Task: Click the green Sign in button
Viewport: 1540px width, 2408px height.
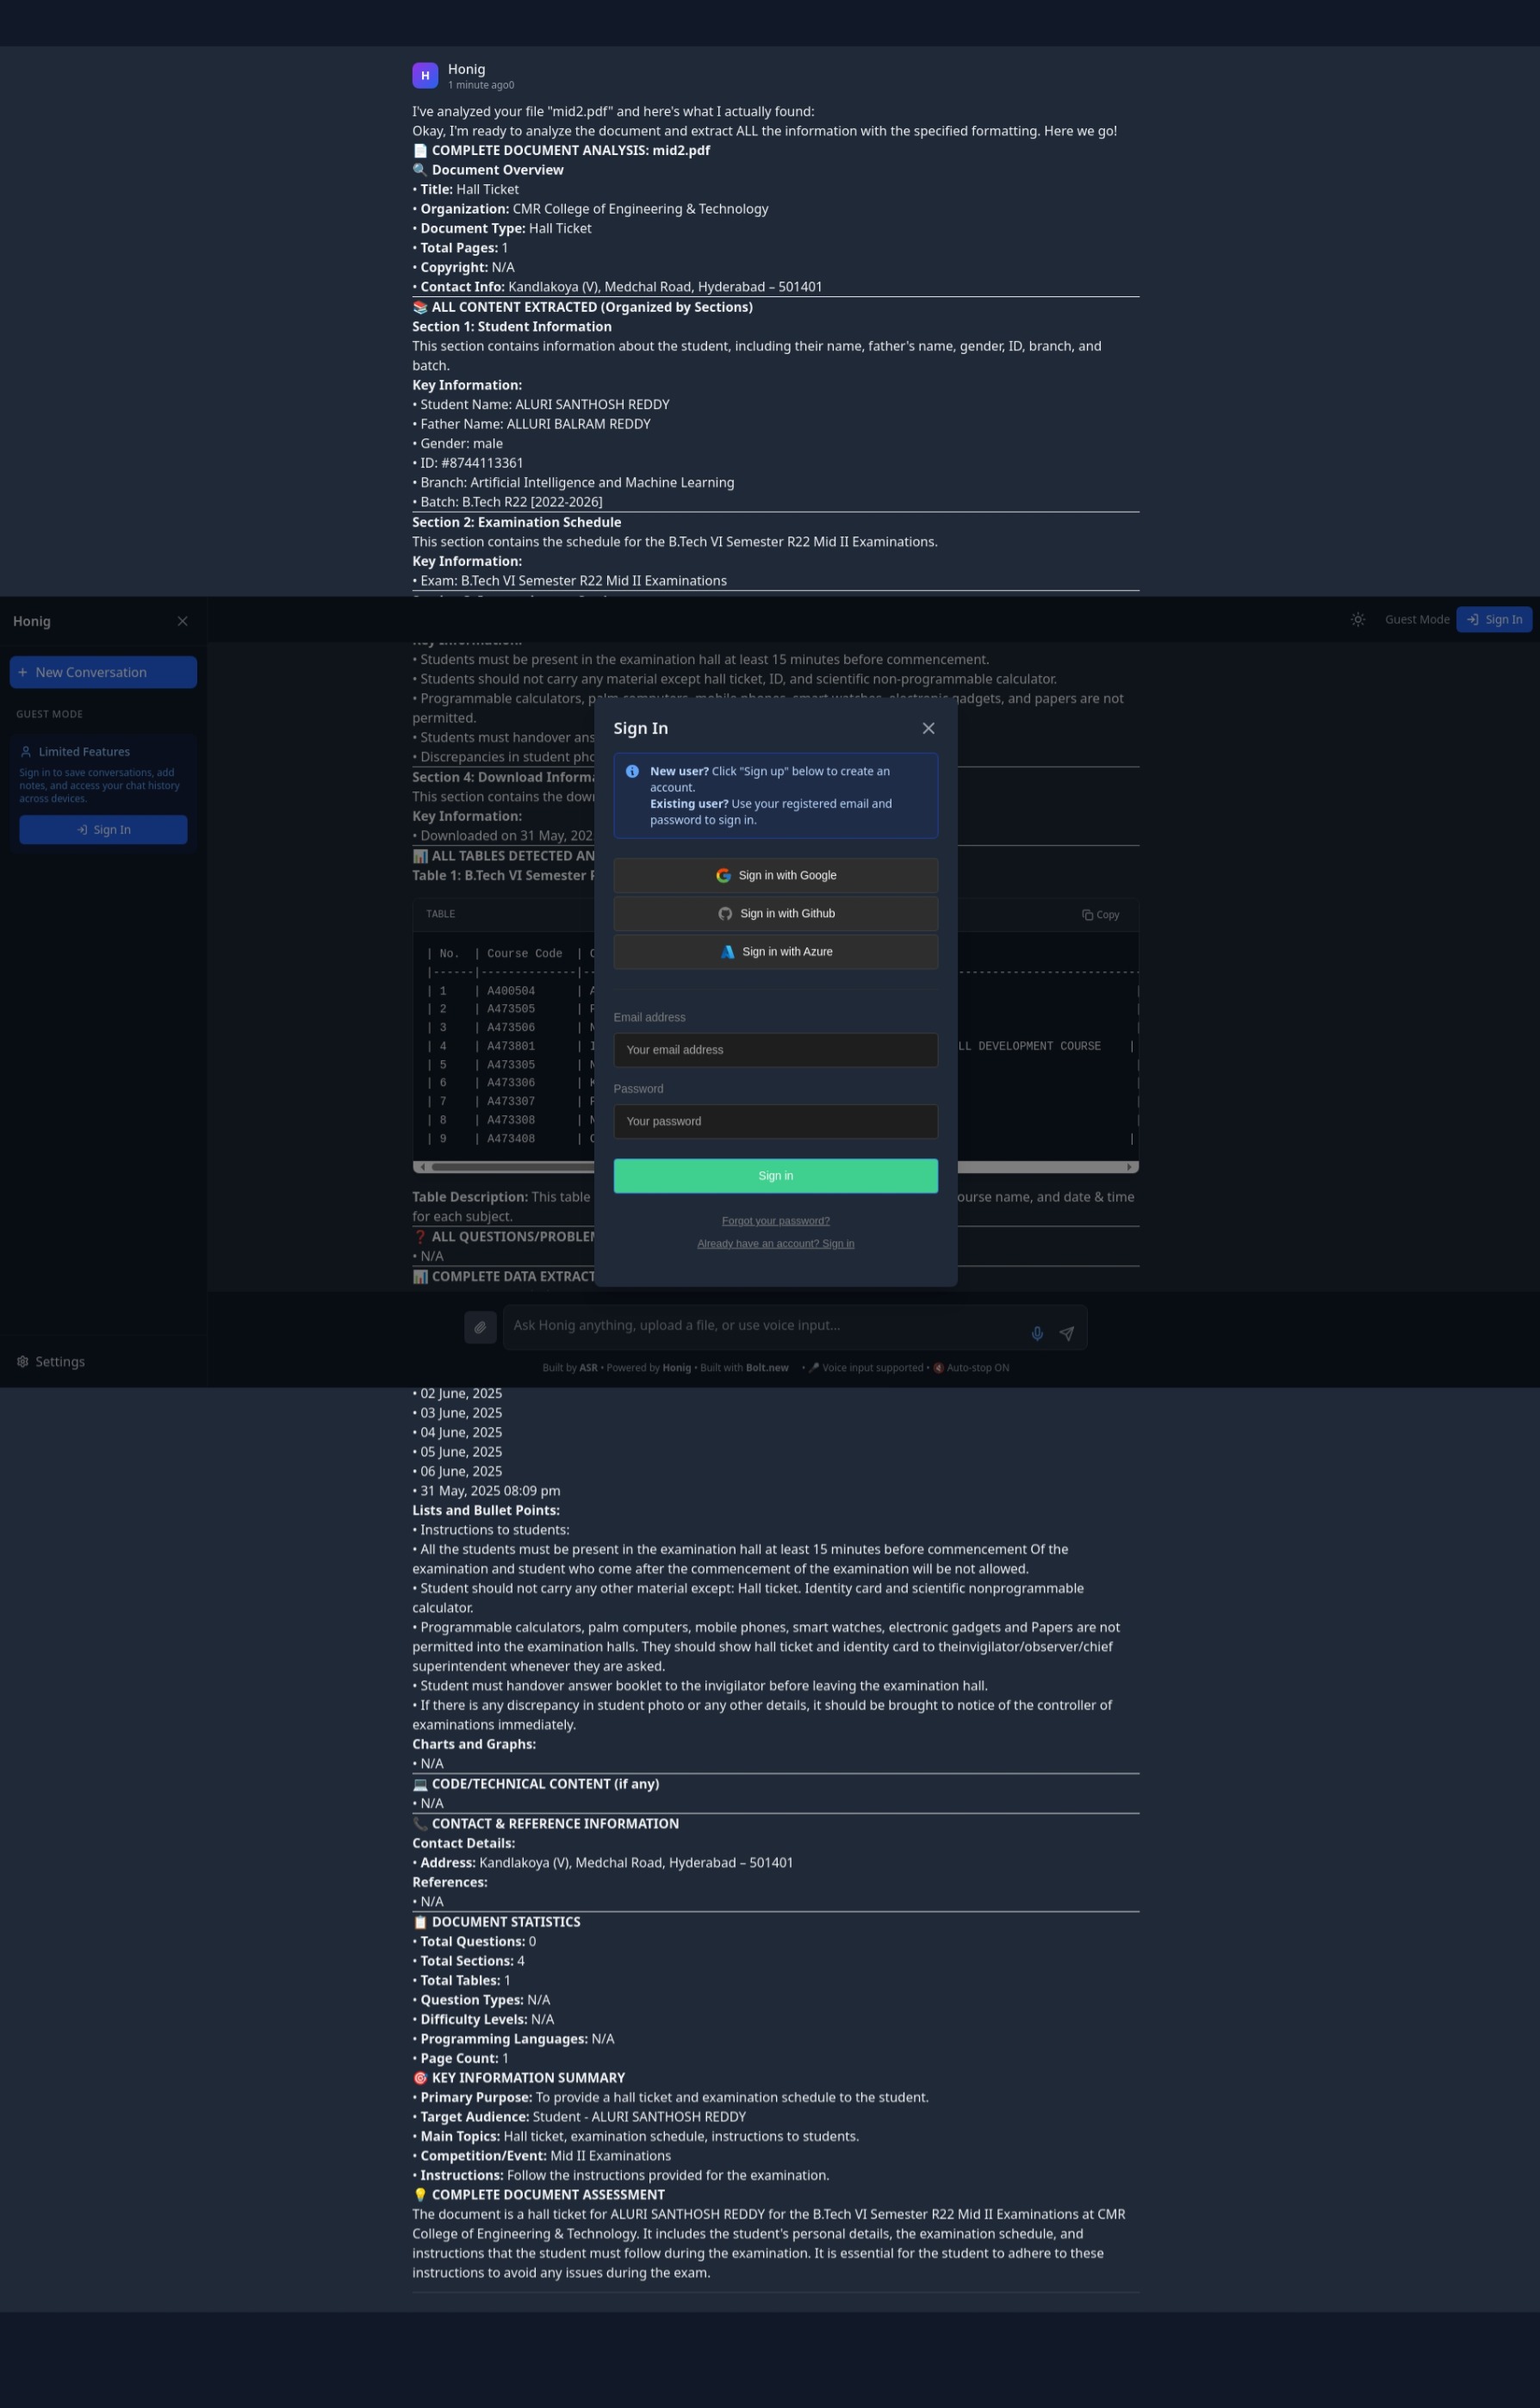Action: click(x=775, y=1175)
